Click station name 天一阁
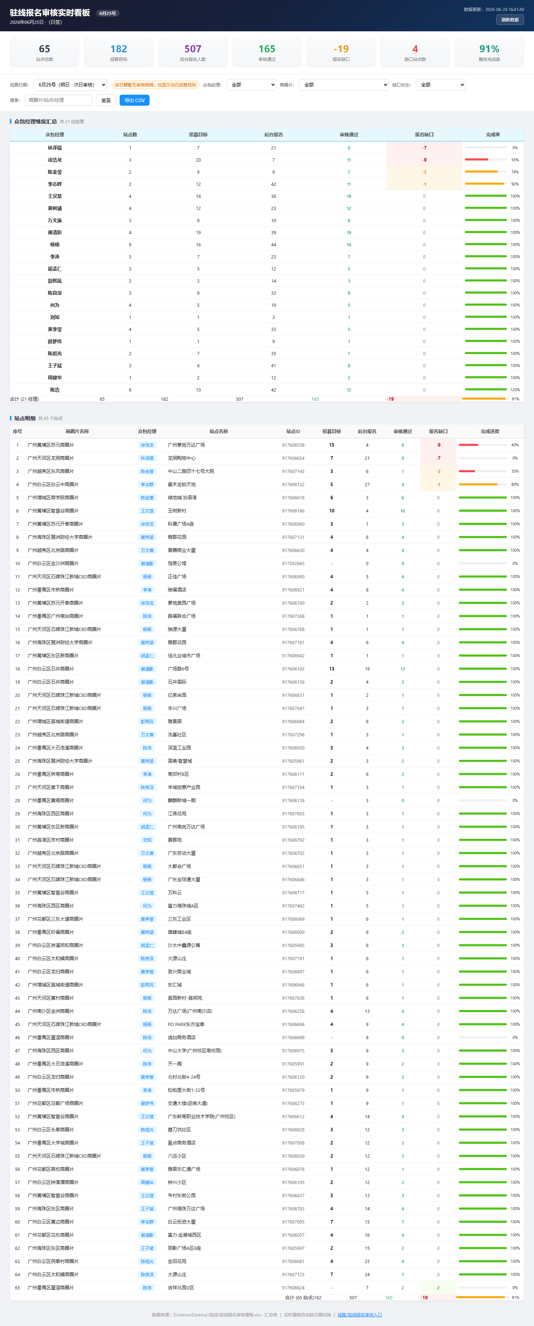This screenshot has width=534, height=1326. [174, 1063]
